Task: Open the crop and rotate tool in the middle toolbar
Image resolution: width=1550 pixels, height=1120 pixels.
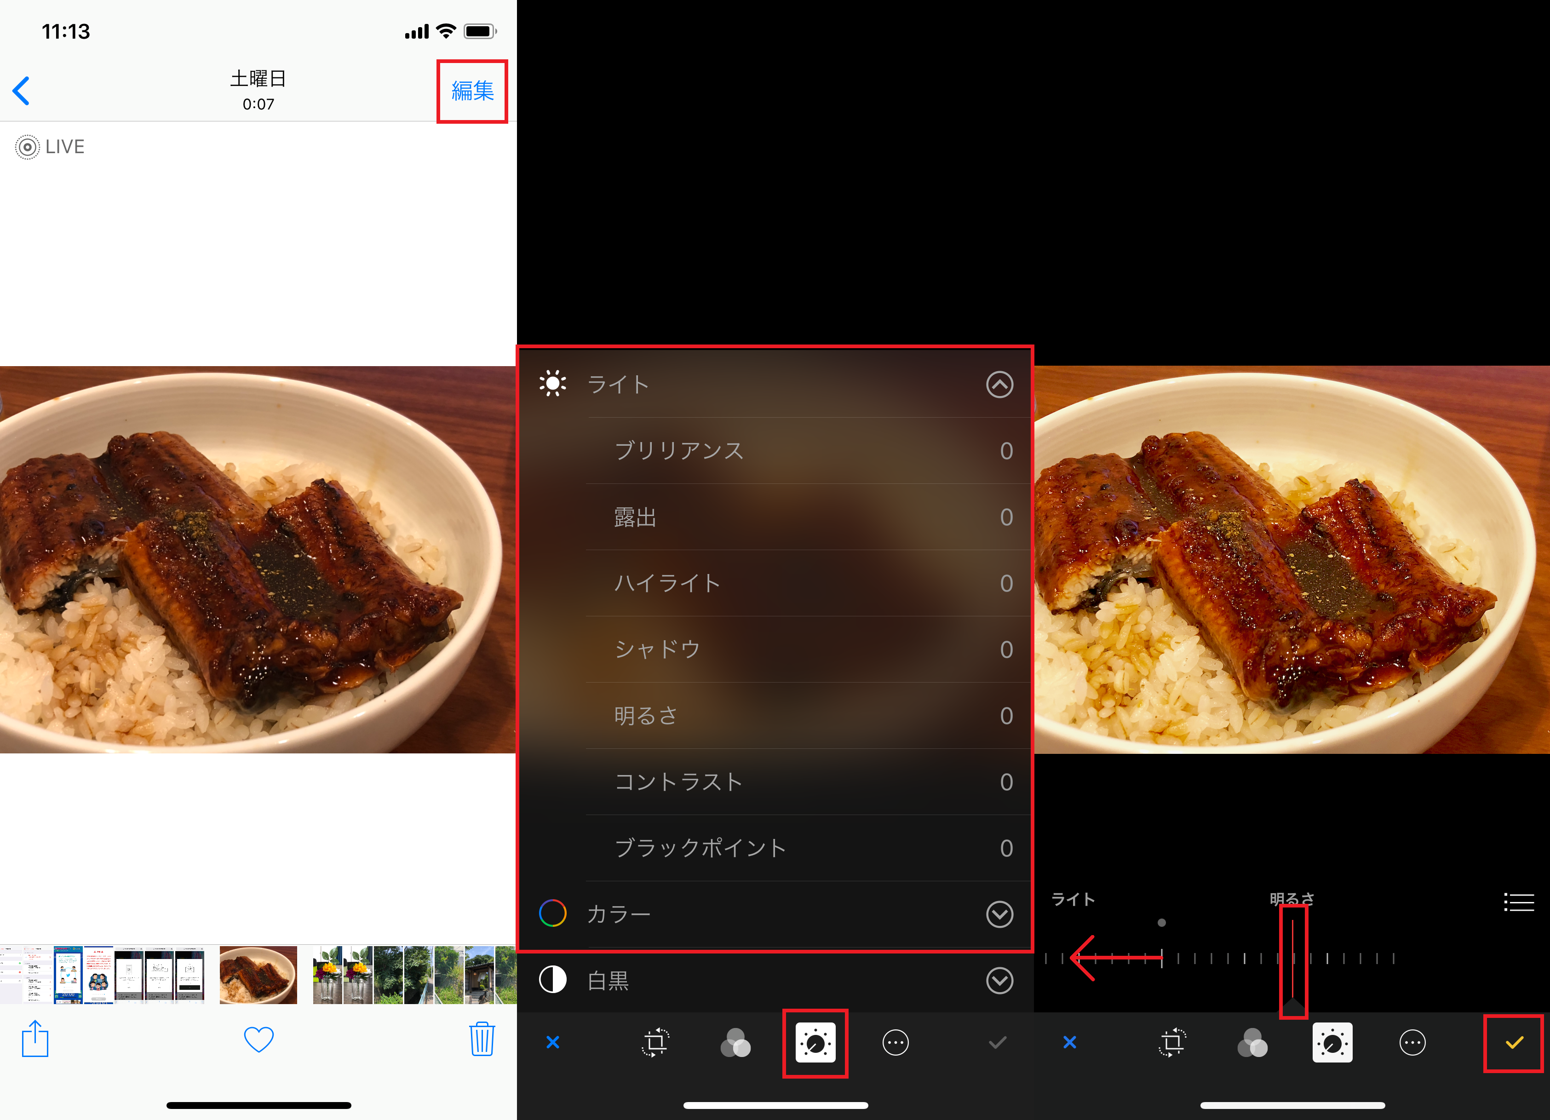Action: pyautogui.click(x=654, y=1043)
